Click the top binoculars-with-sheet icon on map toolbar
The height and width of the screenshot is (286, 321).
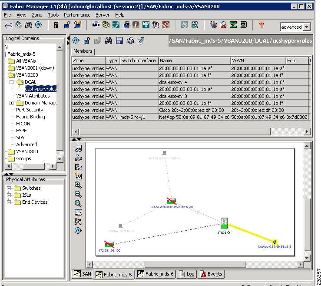tap(78, 148)
